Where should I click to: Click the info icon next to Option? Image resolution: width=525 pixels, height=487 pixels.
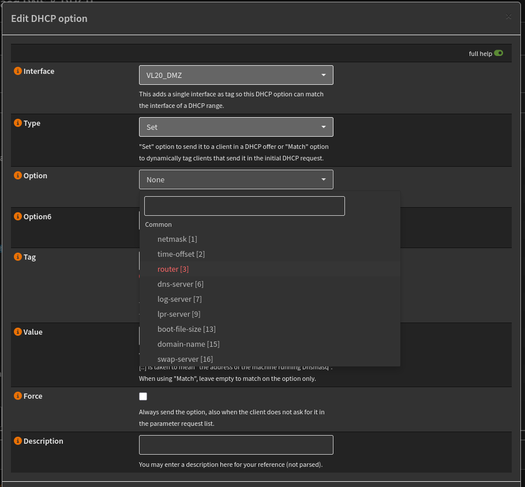(x=17, y=175)
